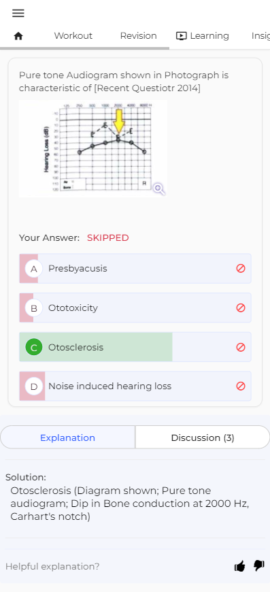Switch to the Learning tab
Viewport: 270px width, 592px height.
203,36
